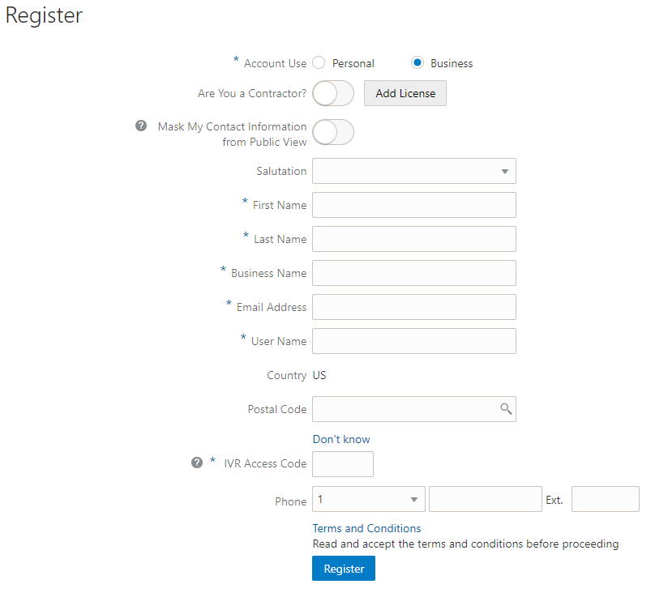Click the IVR Access Code input field
The image size is (655, 597).
click(342, 463)
